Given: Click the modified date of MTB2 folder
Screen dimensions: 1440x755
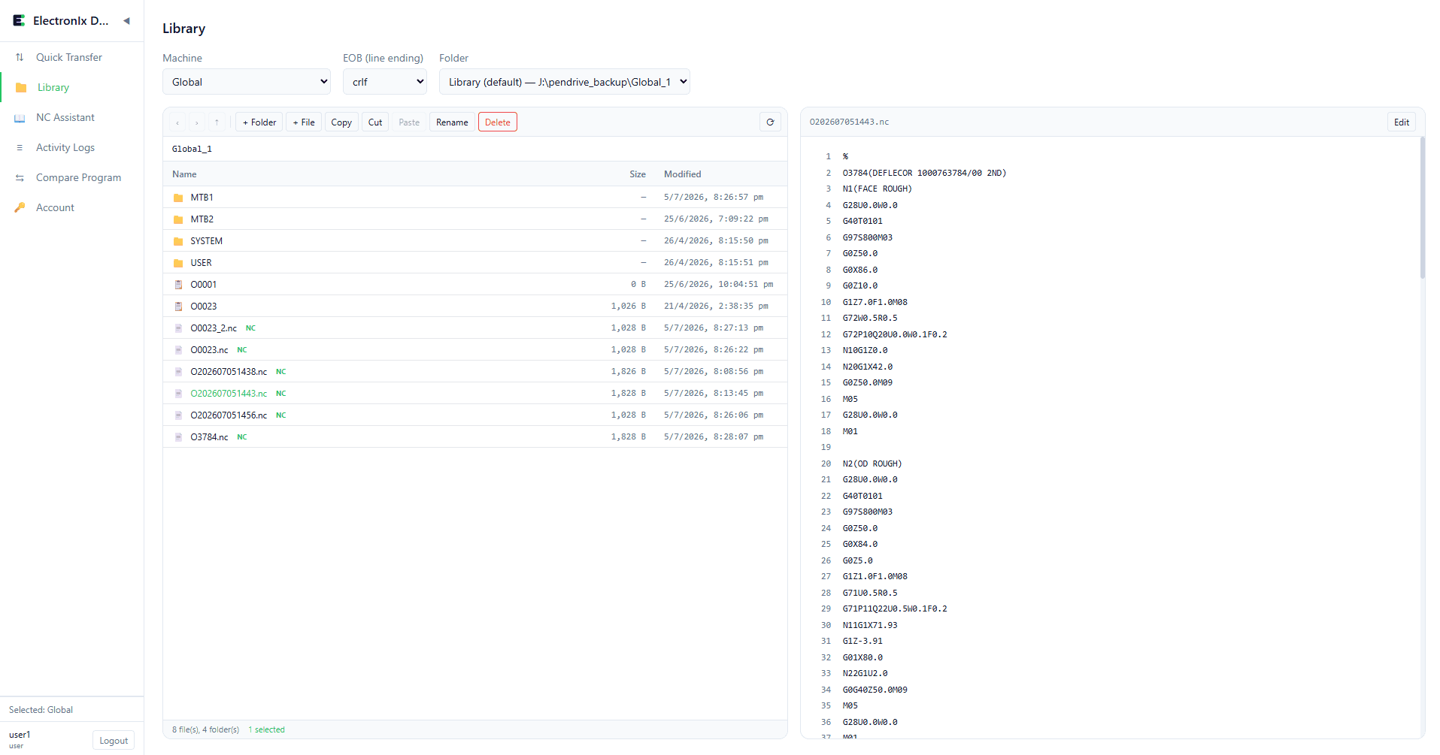Looking at the screenshot, I should click(x=716, y=219).
